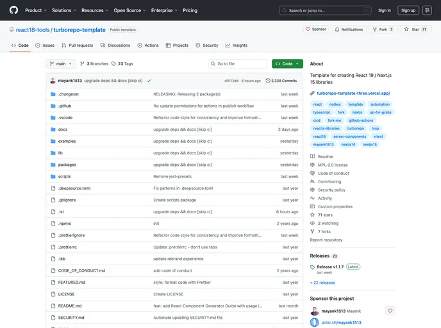Click the lib folder icon
Viewport: 441px width, 328px height.
[53, 153]
